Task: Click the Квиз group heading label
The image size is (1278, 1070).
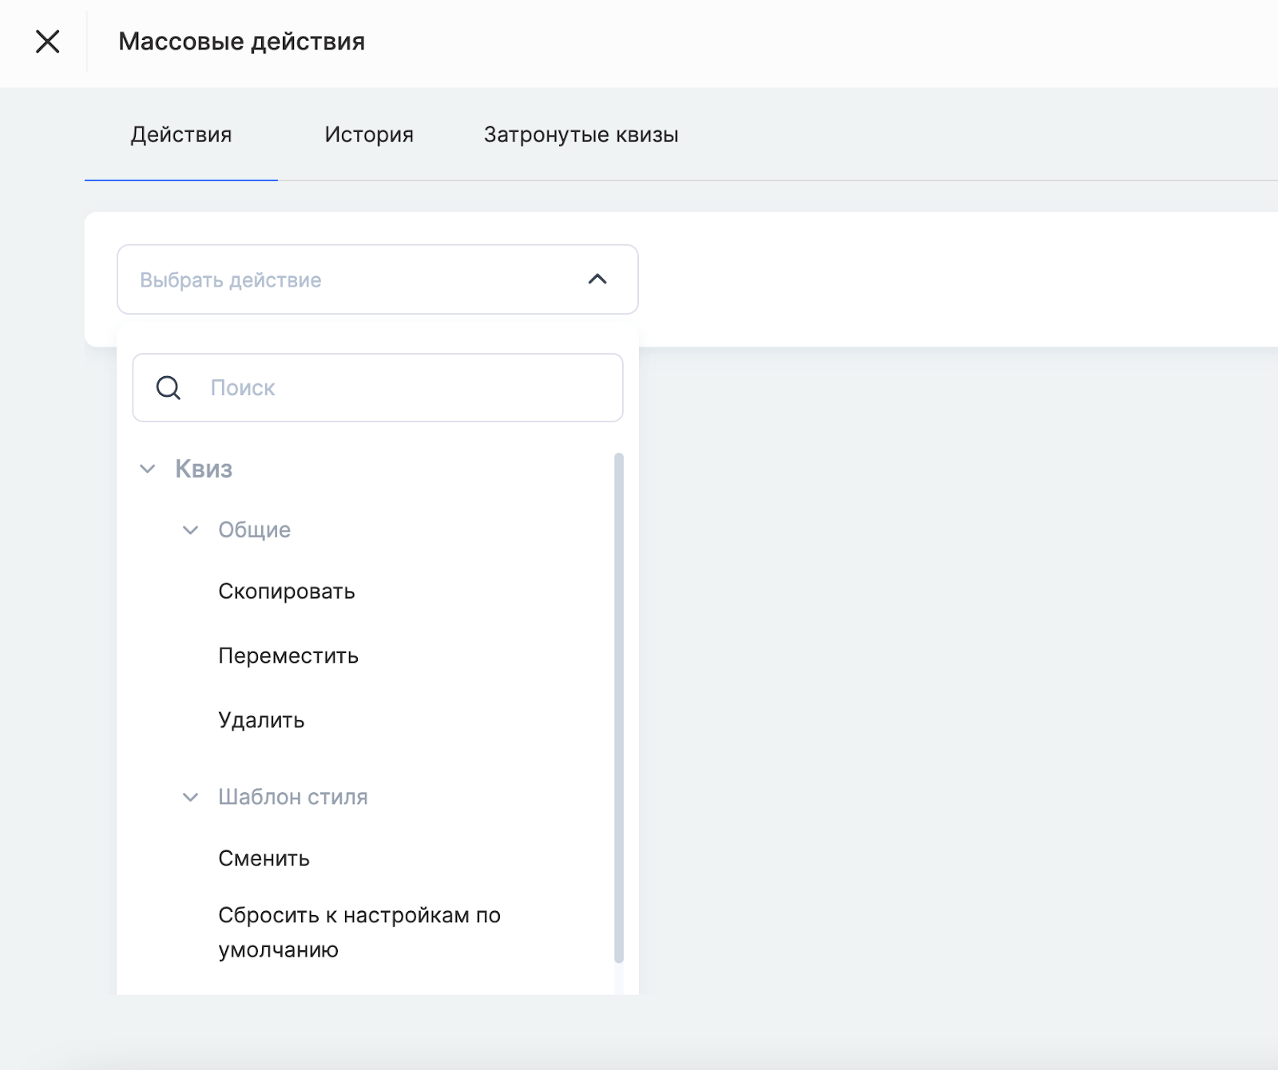Action: (x=204, y=469)
